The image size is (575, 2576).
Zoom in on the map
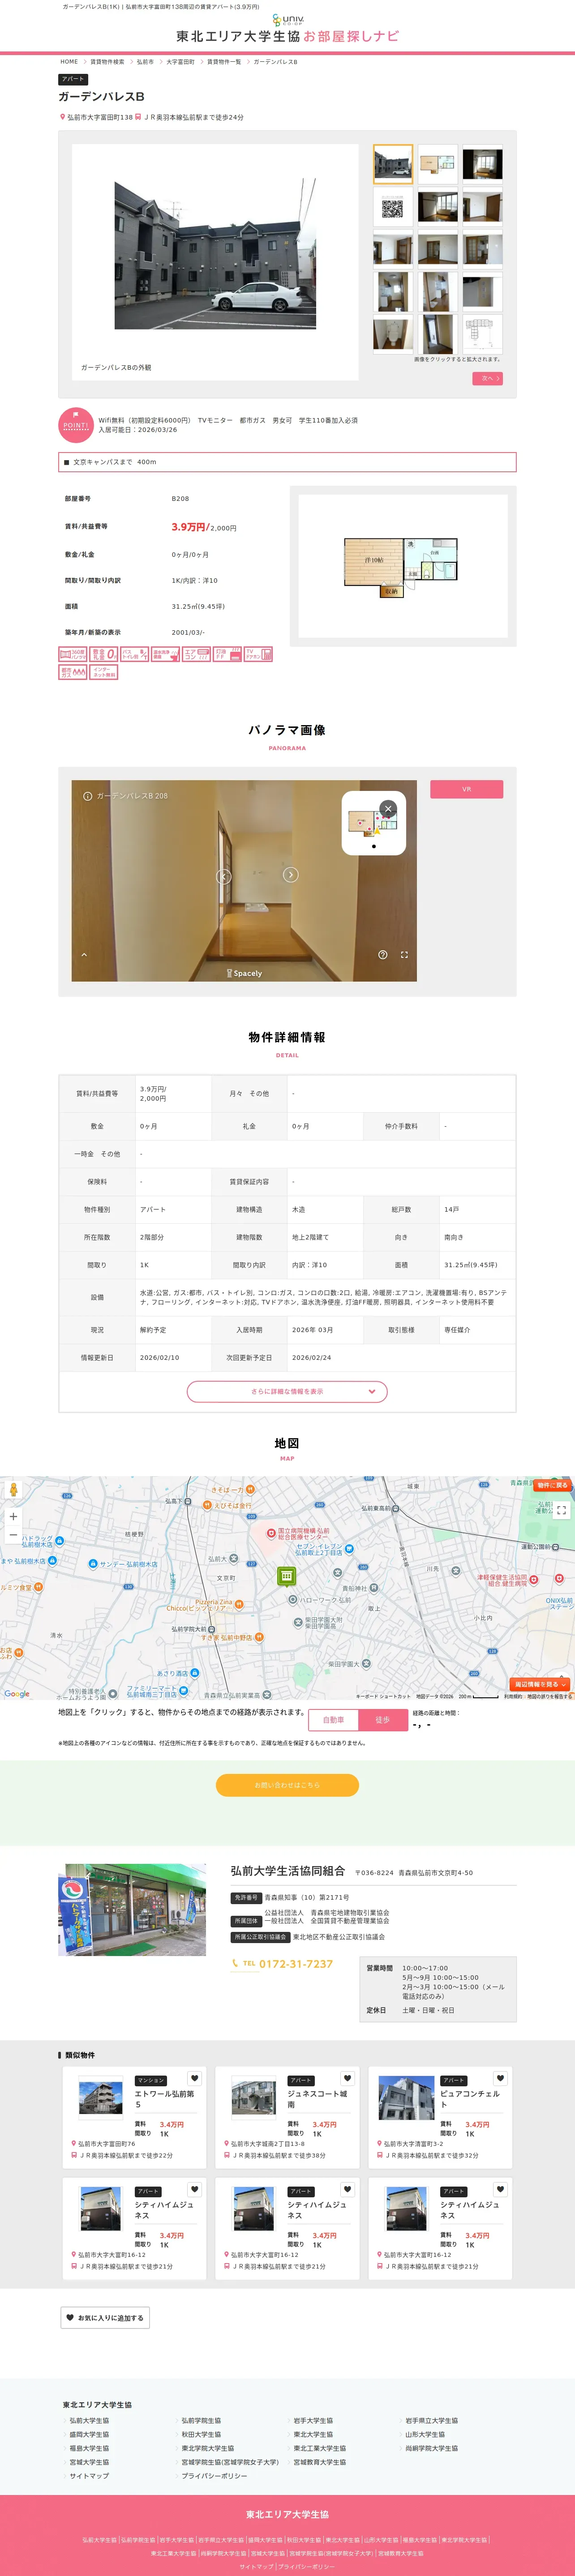click(13, 1517)
